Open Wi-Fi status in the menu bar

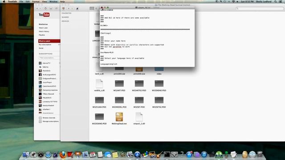(233, 1)
